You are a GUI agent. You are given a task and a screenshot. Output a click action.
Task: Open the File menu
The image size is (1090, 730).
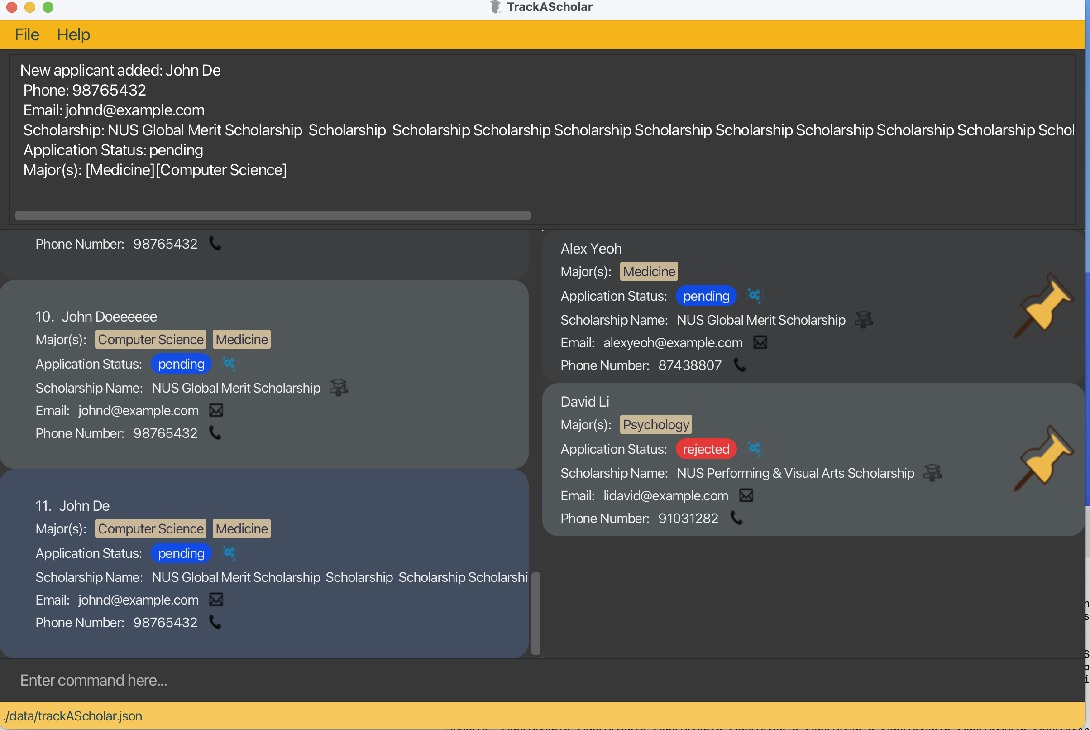(27, 35)
